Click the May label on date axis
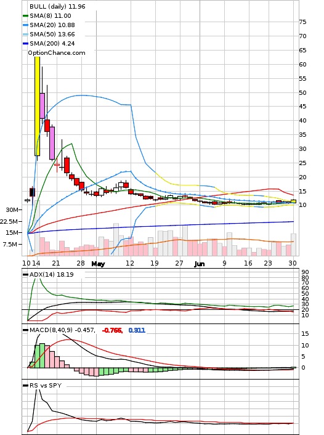The image size is (324, 435). click(98, 264)
